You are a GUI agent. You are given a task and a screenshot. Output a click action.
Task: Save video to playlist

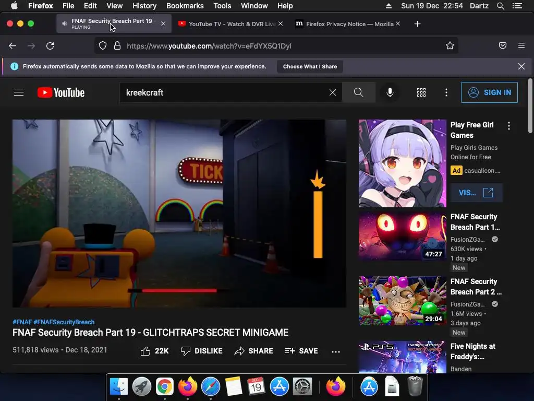301,351
